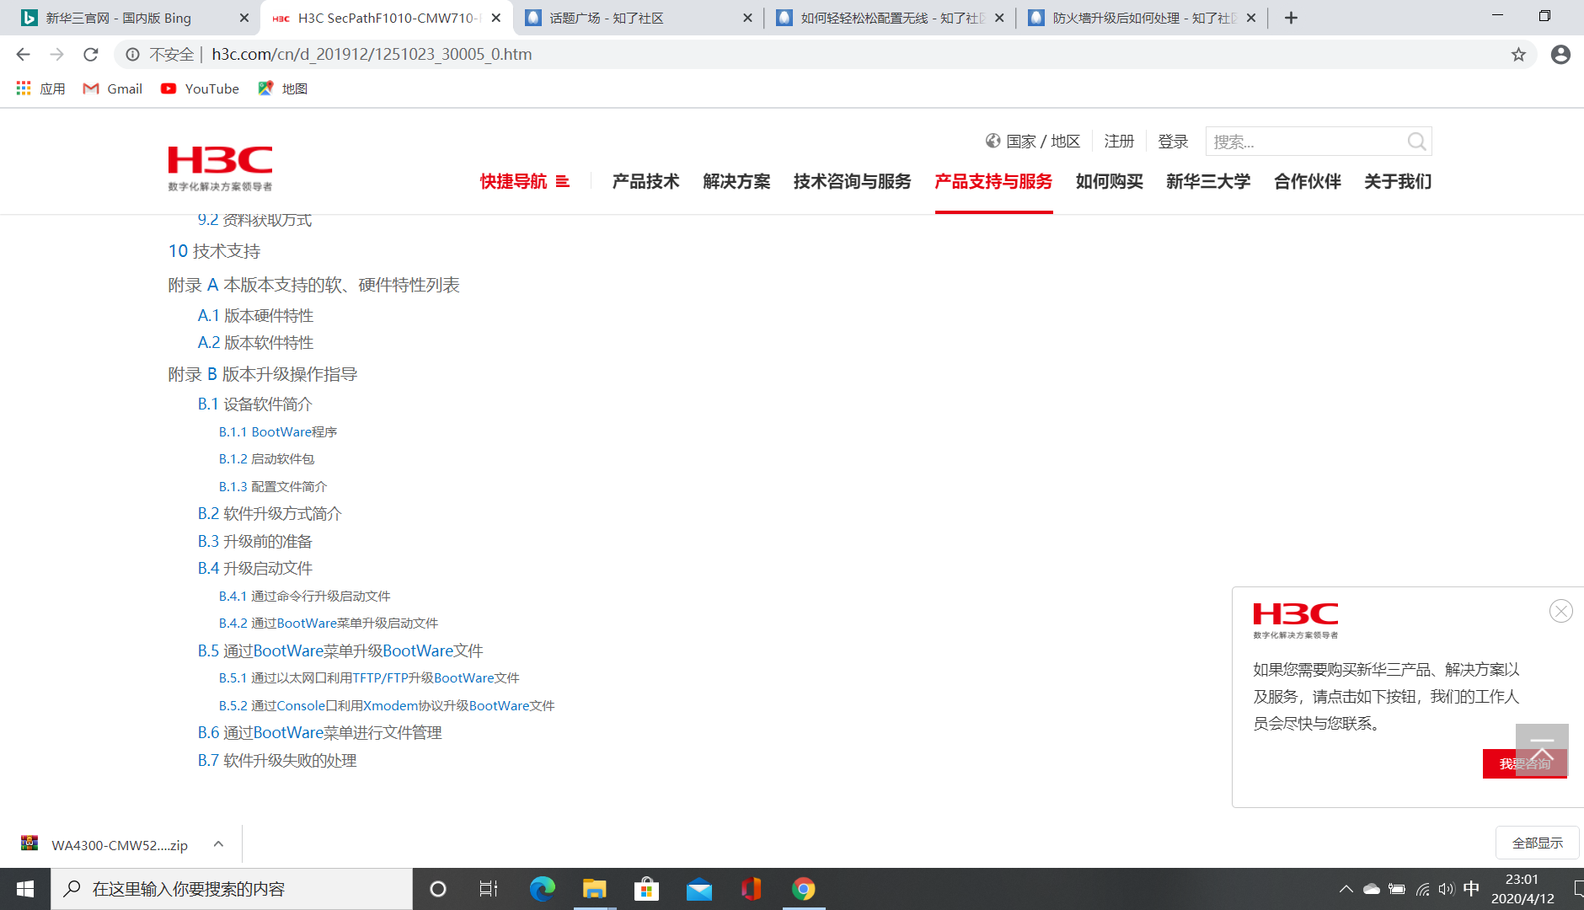This screenshot has width=1584, height=910.
Task: Open the 解决方案 menu
Action: [x=736, y=182]
